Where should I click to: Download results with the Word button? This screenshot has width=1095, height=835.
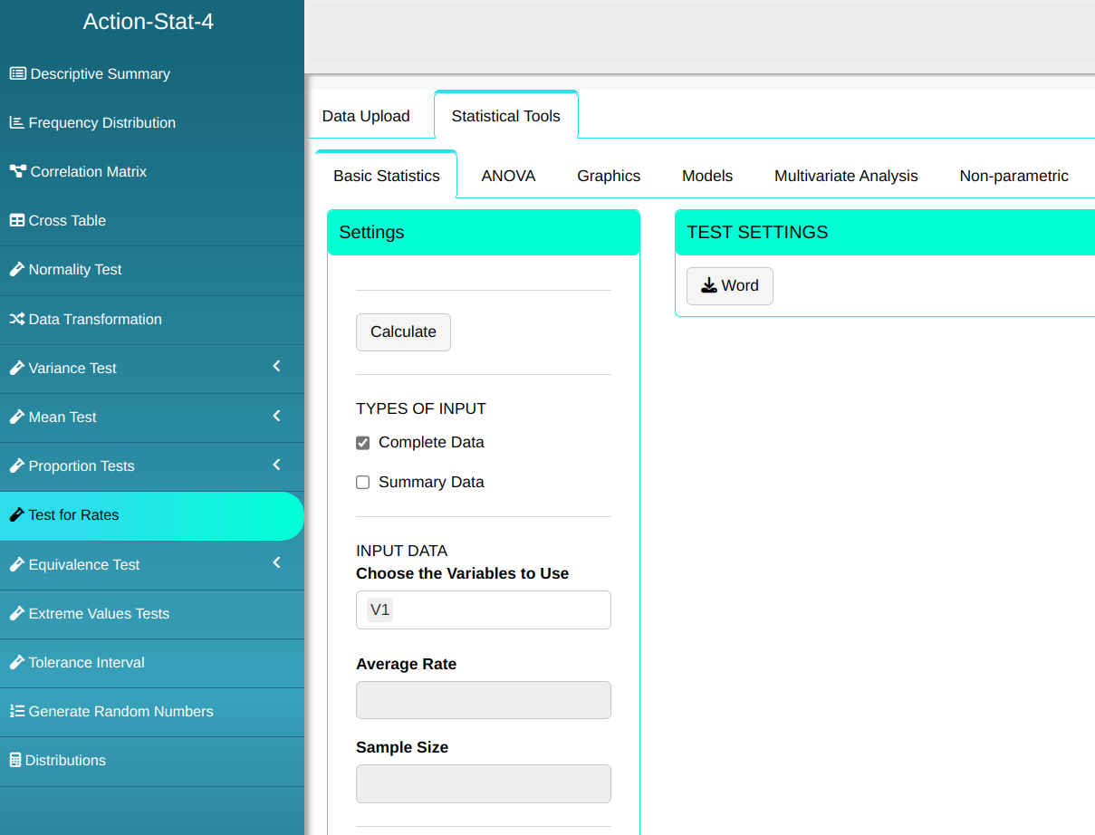pos(729,286)
